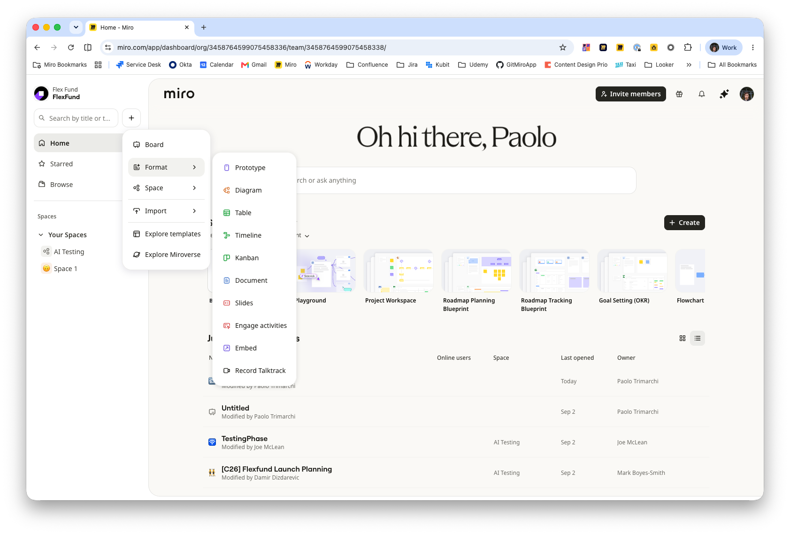Image resolution: width=790 pixels, height=535 pixels.
Task: Focus the Search by title field
Action: 76,118
